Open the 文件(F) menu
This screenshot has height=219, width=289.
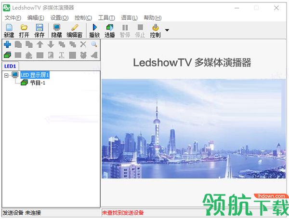click(x=13, y=18)
